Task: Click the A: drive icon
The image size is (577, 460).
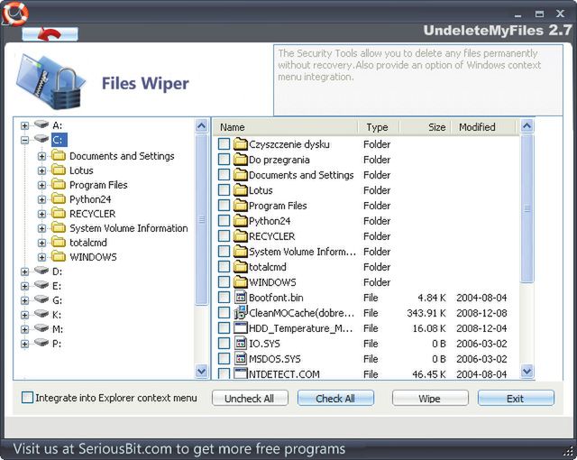Action: 41,124
